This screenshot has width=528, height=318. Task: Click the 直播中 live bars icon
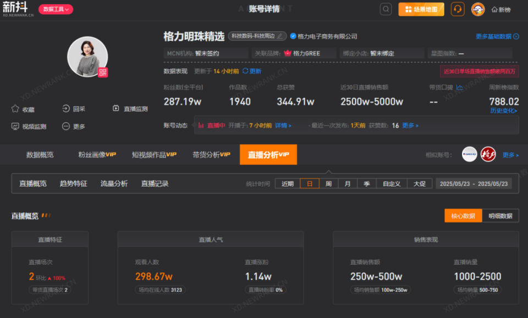201,125
